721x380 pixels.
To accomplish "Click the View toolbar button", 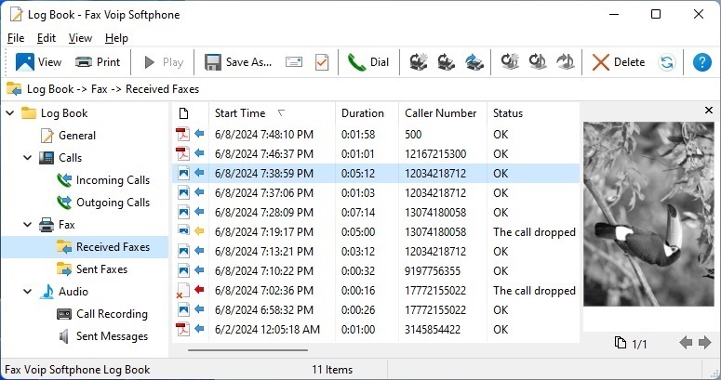I will tap(38, 62).
